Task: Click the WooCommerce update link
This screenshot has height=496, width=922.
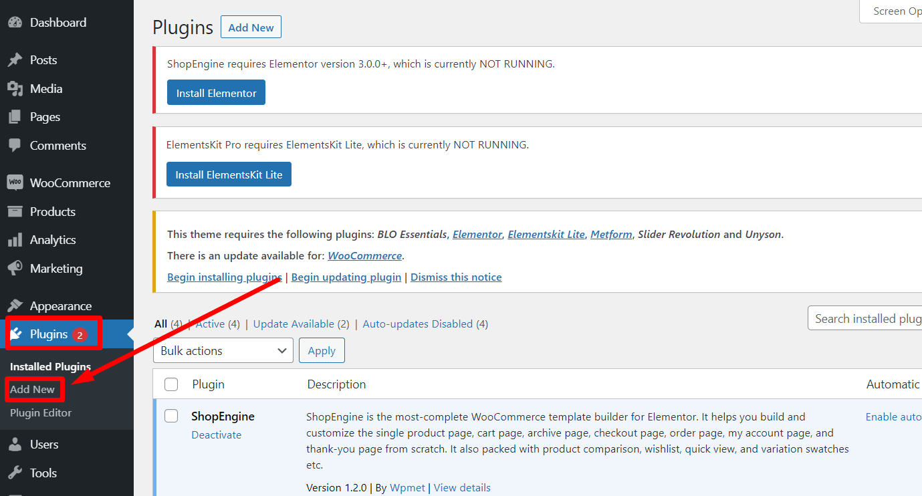Action: click(364, 256)
